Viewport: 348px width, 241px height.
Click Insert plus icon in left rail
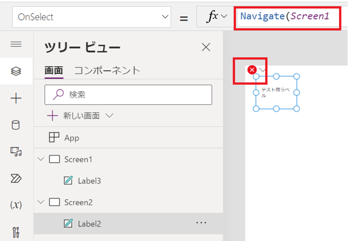pos(16,98)
